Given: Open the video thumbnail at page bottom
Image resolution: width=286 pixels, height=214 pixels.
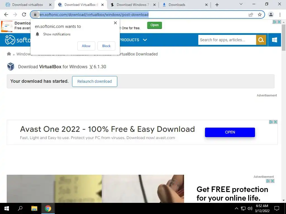Looking at the screenshot, I should click(x=95, y=189).
